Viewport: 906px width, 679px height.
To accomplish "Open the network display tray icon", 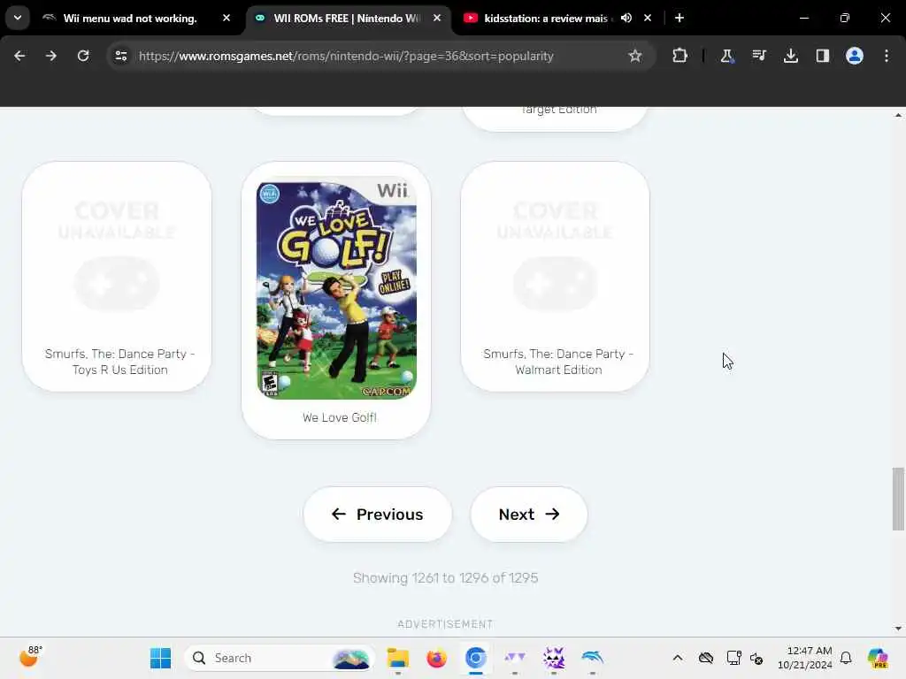I will (x=733, y=658).
